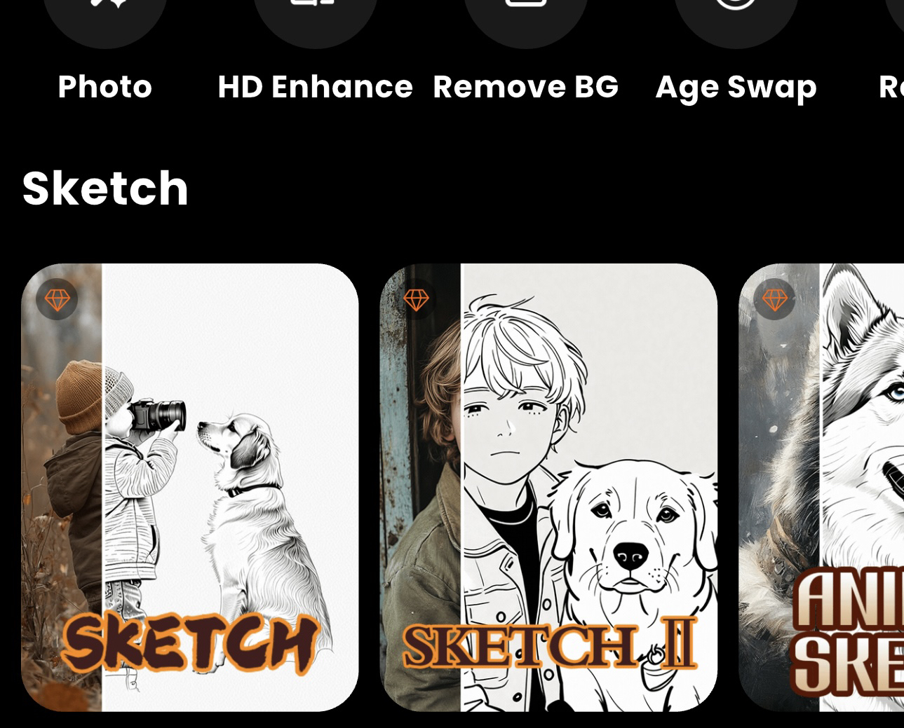The image size is (904, 728).
Task: Select the Photo text label
Action: (x=105, y=87)
